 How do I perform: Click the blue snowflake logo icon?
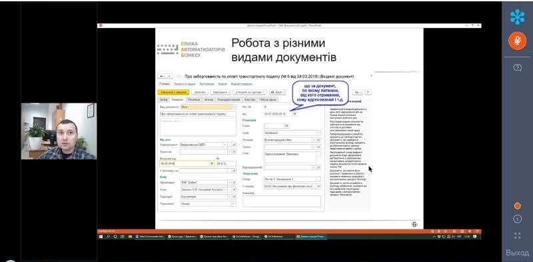point(517,17)
